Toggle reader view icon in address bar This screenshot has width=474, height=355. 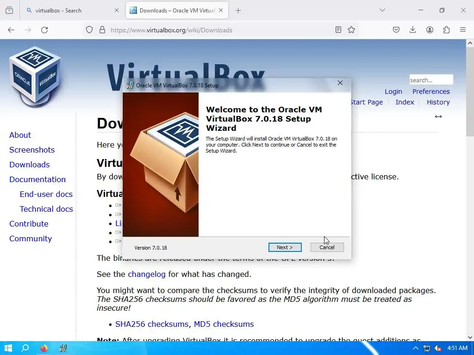click(338, 30)
